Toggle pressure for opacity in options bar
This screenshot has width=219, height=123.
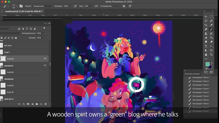pyautogui.click(x=75, y=6)
